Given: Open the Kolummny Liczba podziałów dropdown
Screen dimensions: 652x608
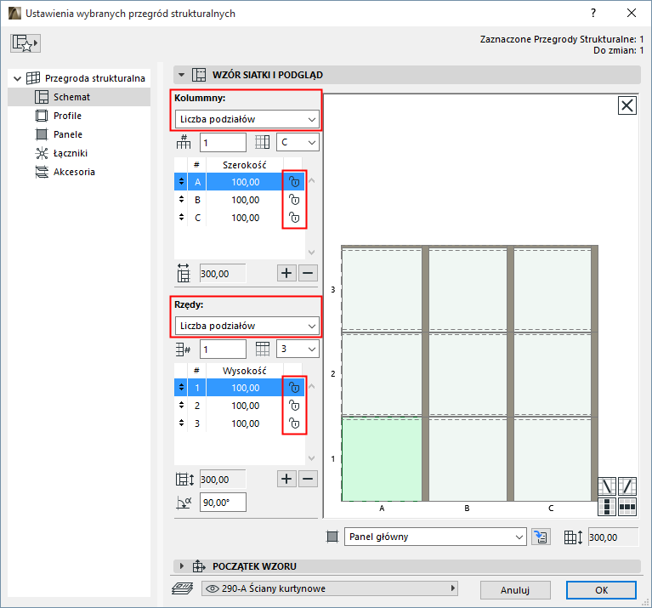Looking at the screenshot, I should click(247, 119).
